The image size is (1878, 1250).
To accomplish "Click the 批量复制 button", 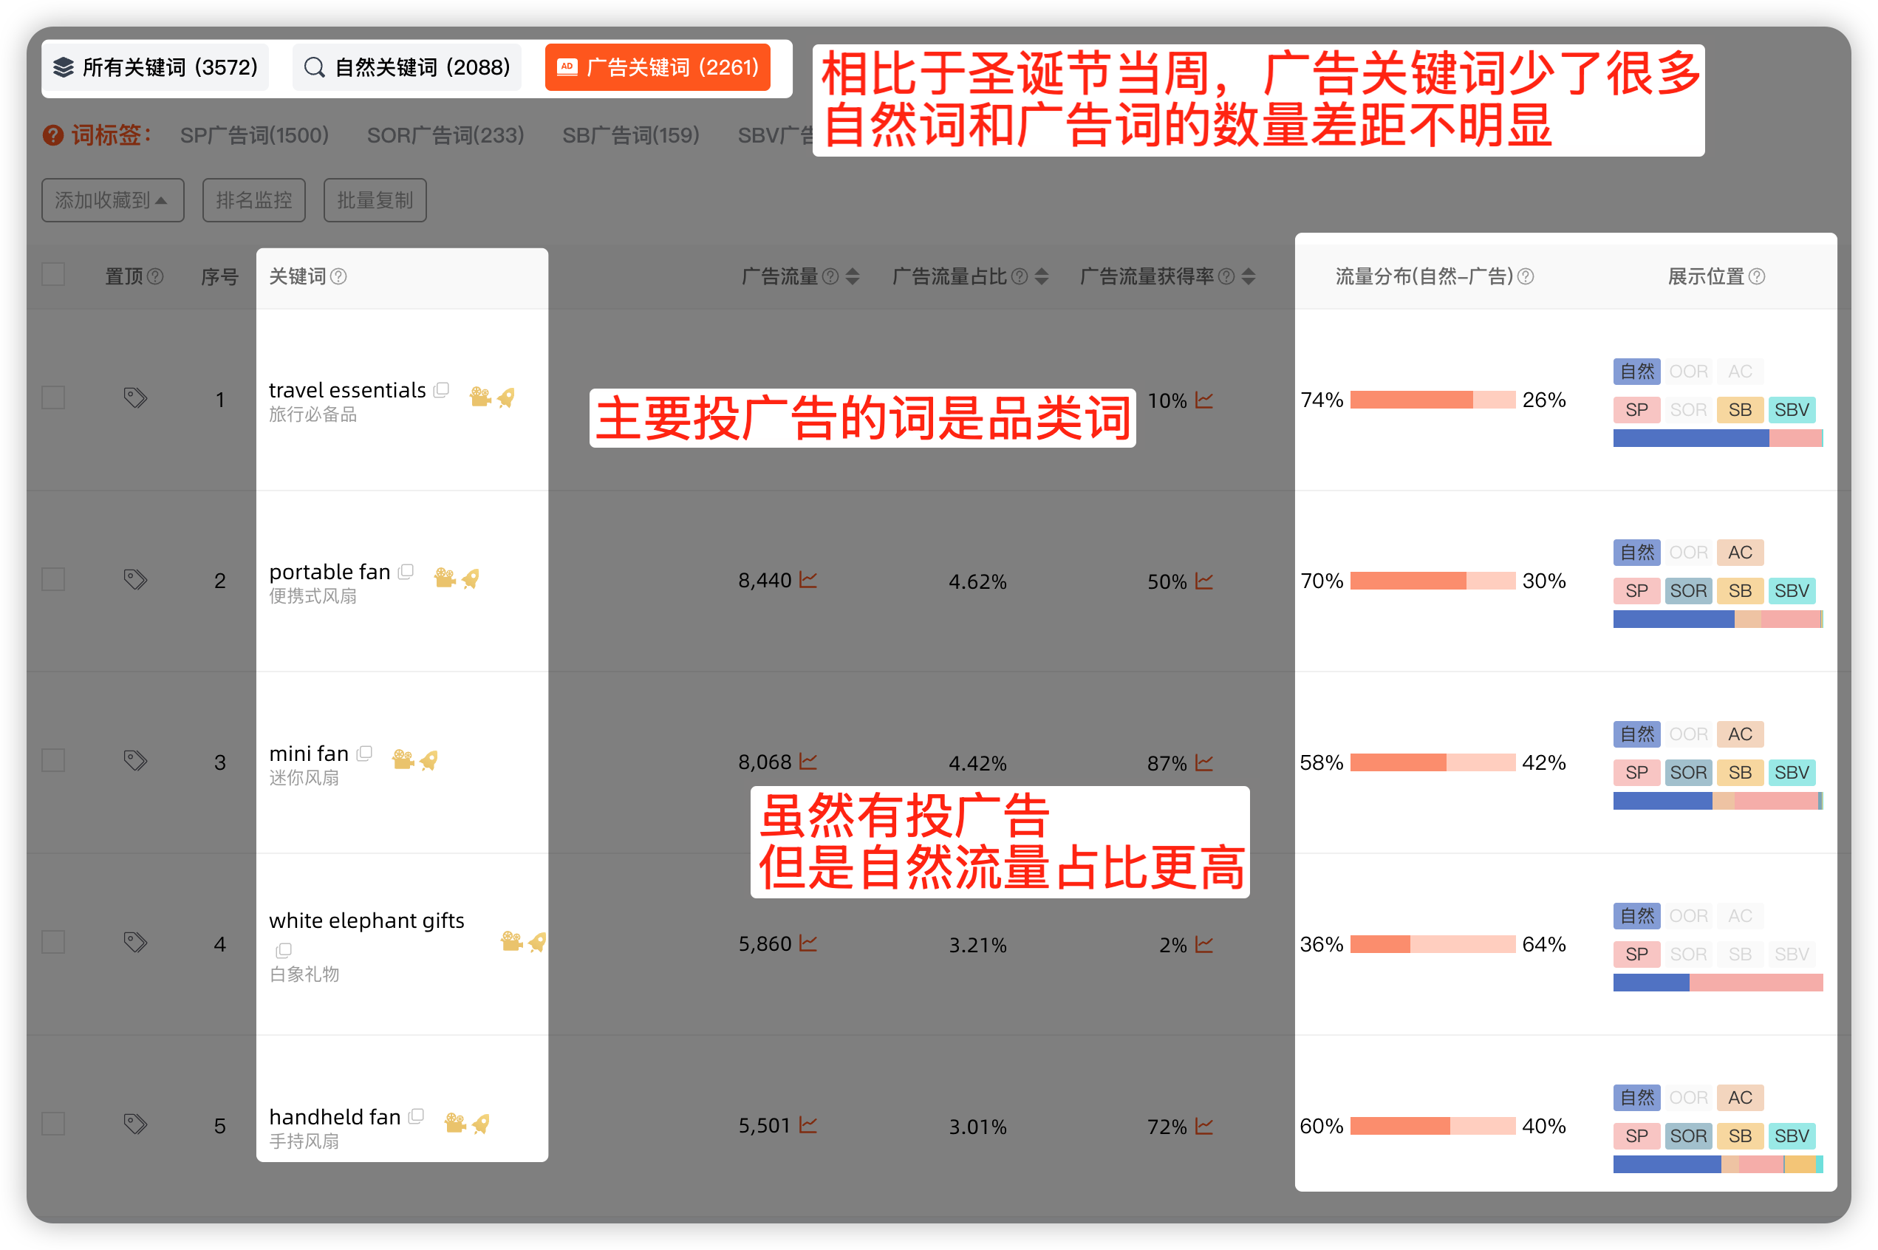I will point(375,200).
